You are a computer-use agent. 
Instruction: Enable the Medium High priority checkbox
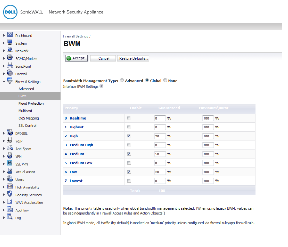click(129, 145)
